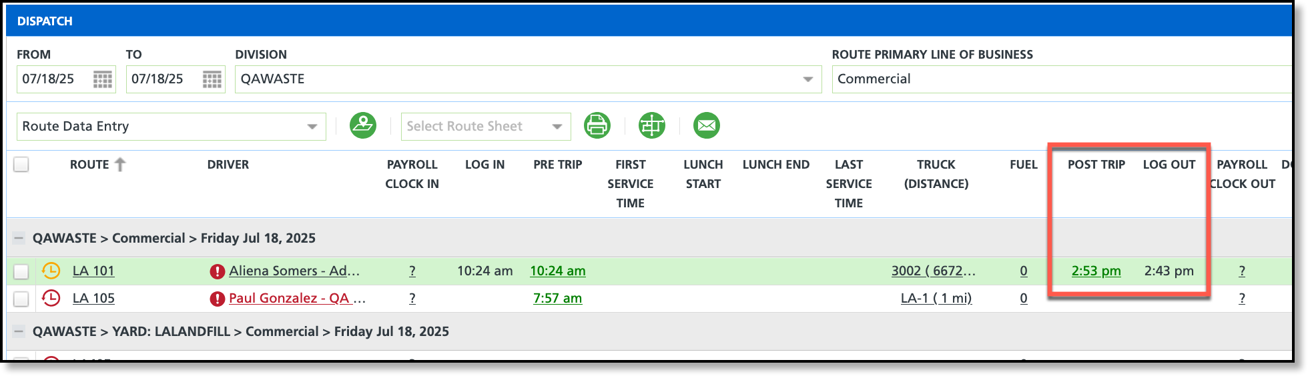Click the red clock icon for LA 105
Image resolution: width=1308 pixels, height=376 pixels.
pyautogui.click(x=51, y=298)
